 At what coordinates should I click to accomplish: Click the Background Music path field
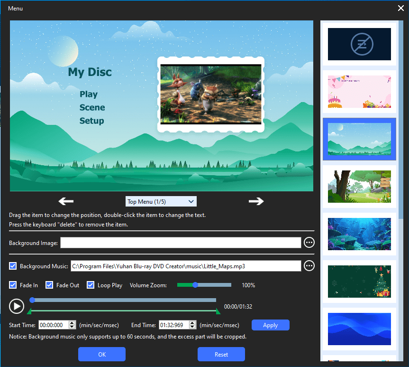186,266
